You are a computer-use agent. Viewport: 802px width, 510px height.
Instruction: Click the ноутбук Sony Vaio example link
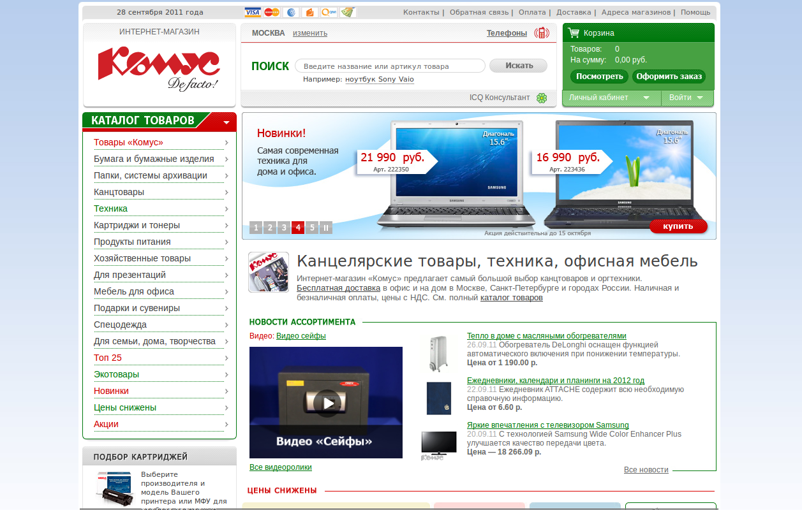[x=380, y=80]
